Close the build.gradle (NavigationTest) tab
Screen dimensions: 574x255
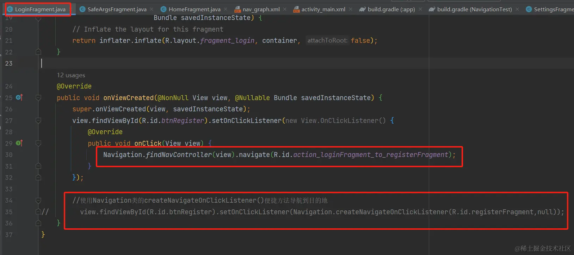(517, 9)
